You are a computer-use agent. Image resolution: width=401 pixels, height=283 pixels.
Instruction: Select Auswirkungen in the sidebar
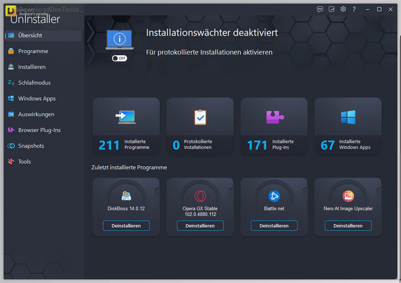[x=36, y=114]
